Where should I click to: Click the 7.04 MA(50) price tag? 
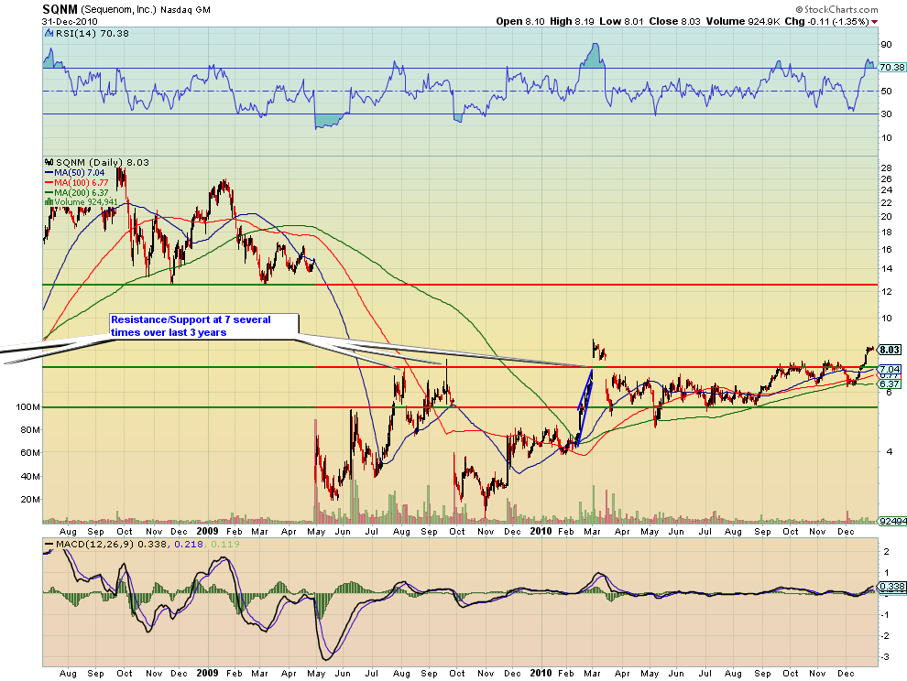890,369
